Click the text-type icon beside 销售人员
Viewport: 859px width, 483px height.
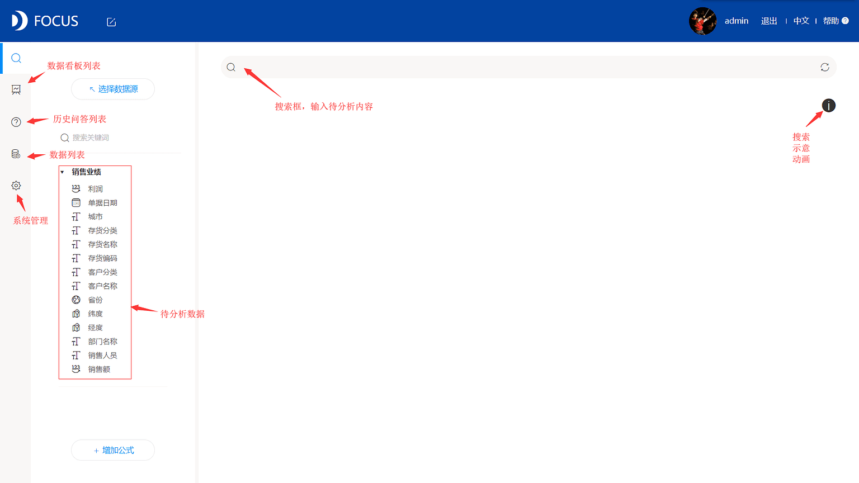tap(76, 355)
